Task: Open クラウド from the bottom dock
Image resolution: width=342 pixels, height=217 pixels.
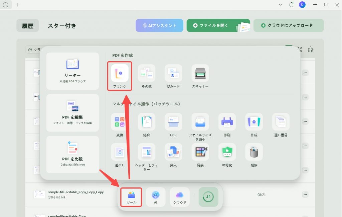Action: [x=180, y=197]
